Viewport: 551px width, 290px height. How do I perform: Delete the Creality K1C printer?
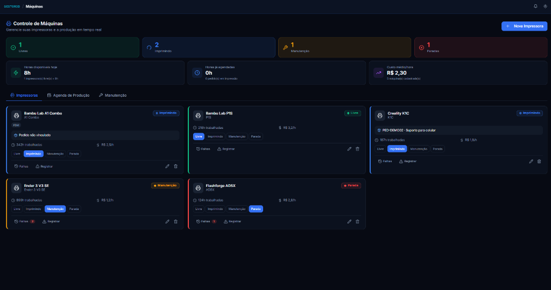539,161
